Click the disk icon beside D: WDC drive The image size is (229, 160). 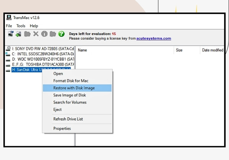(8, 60)
